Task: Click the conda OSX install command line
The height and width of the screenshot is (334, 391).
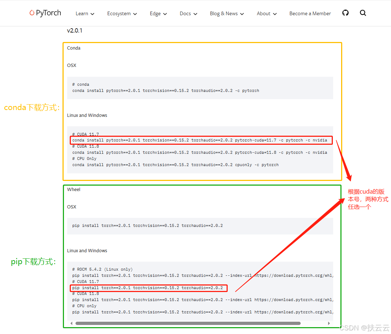Action: 166,90
